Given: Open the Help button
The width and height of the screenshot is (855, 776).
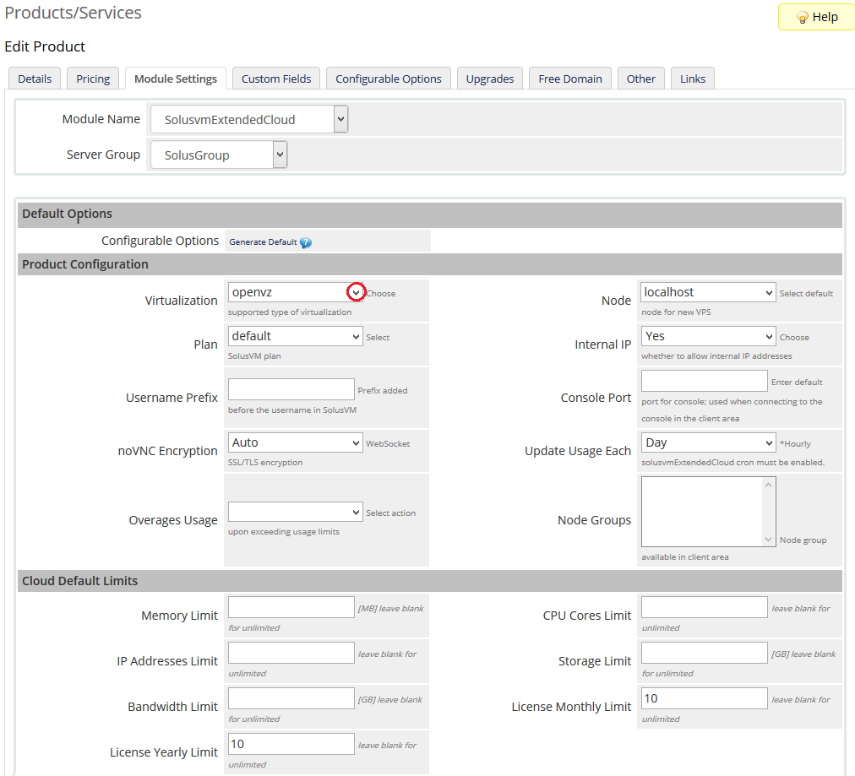Looking at the screenshot, I should tap(816, 17).
